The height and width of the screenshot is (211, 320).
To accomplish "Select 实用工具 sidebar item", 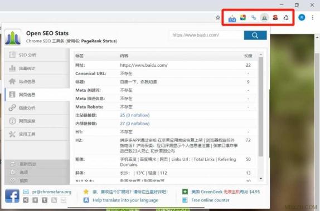I will [x=37, y=134].
